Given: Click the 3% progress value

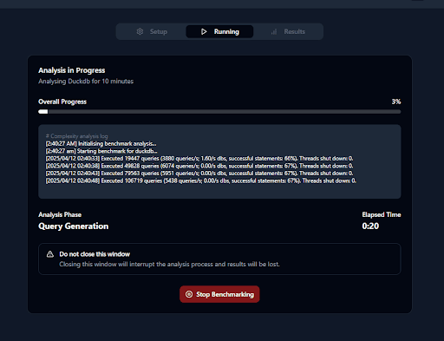Looking at the screenshot, I should 396,102.
